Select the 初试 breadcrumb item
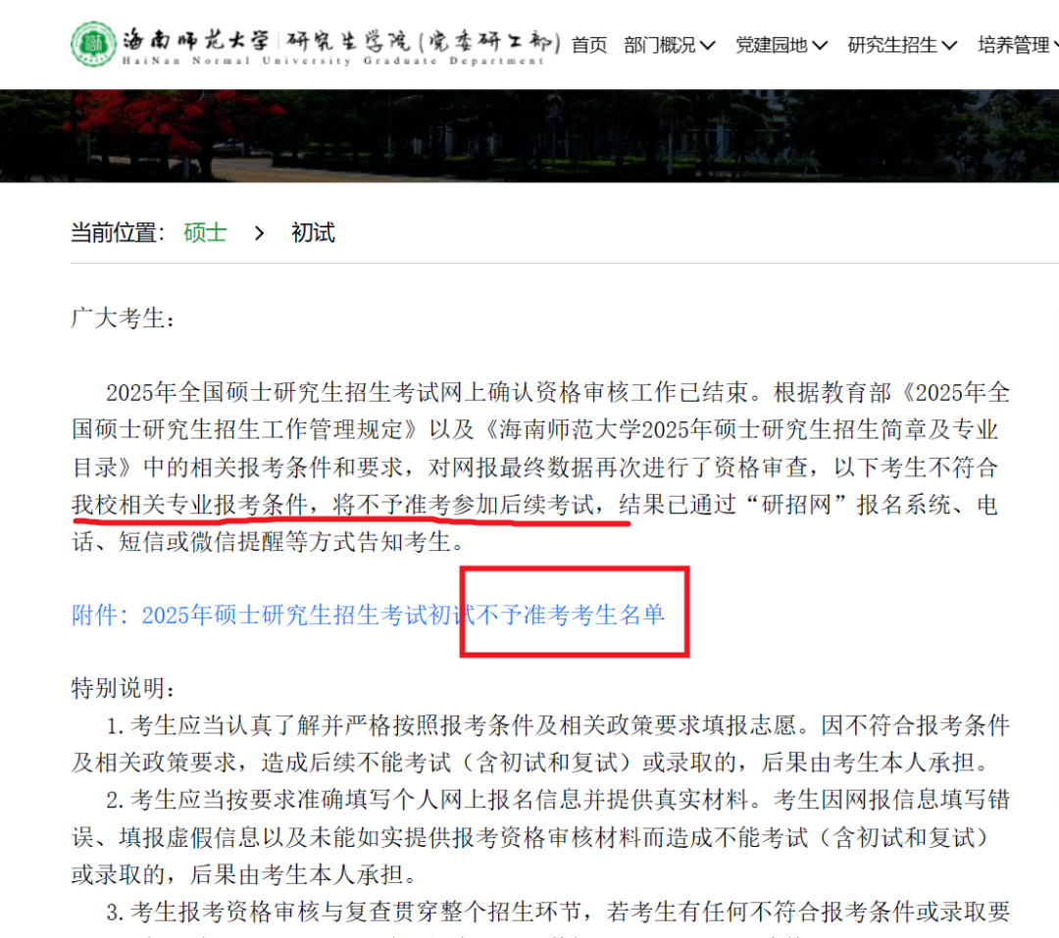The image size is (1059, 938). click(x=314, y=233)
